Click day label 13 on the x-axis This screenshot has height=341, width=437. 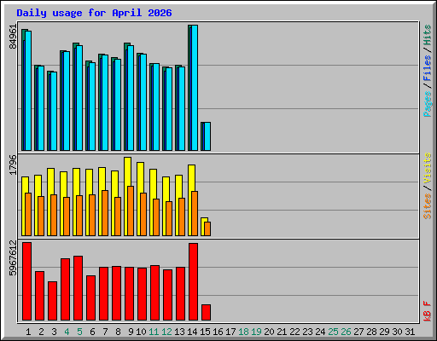[179, 332]
